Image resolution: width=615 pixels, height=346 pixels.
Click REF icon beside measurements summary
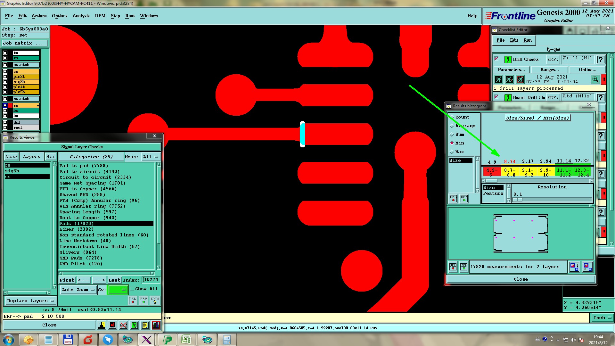pos(464,267)
